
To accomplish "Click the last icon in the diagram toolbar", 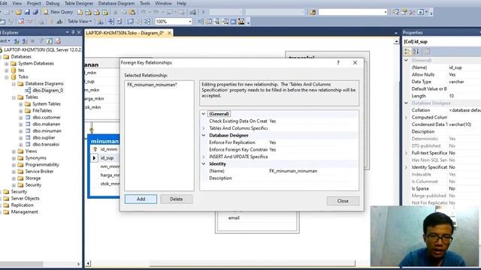I will tap(241, 22).
